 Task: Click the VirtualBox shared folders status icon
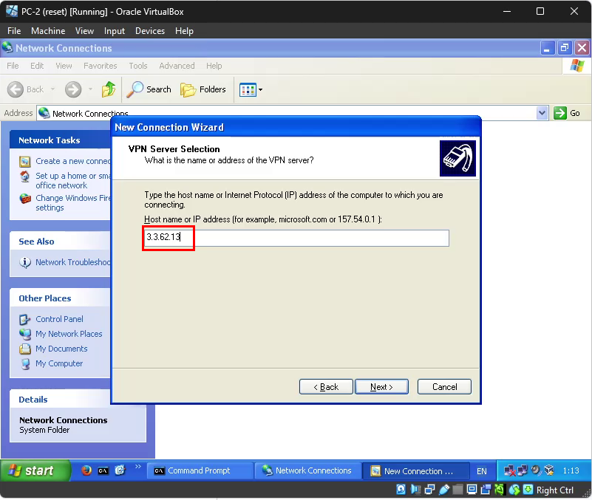tap(457, 490)
